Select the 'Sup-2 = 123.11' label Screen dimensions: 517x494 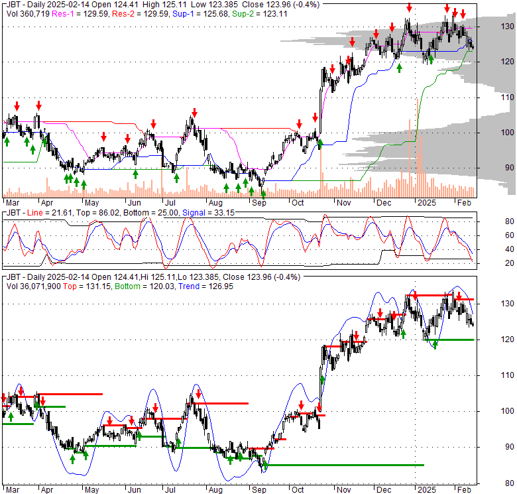click(259, 14)
